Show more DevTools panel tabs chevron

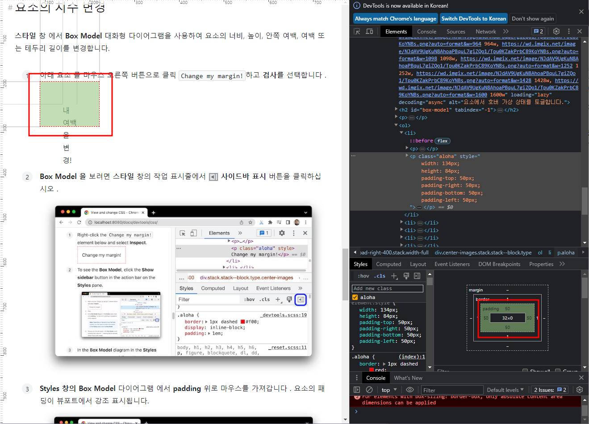pyautogui.click(x=506, y=31)
